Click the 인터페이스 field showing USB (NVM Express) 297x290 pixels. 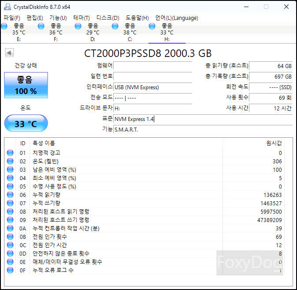click(152, 87)
